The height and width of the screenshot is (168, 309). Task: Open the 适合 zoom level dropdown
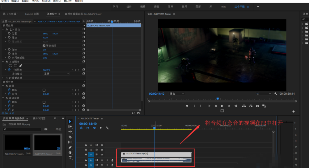pos(177,94)
